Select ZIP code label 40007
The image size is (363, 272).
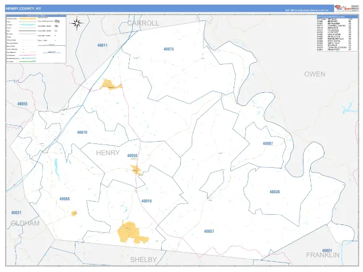coord(268,143)
